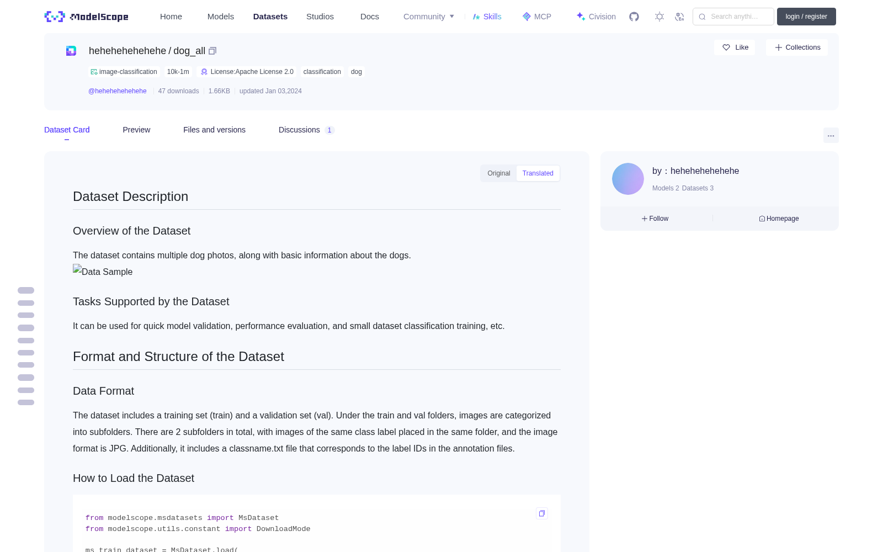The height and width of the screenshot is (552, 883).
Task: Follow the author hehehehehehehe
Action: coord(655,219)
